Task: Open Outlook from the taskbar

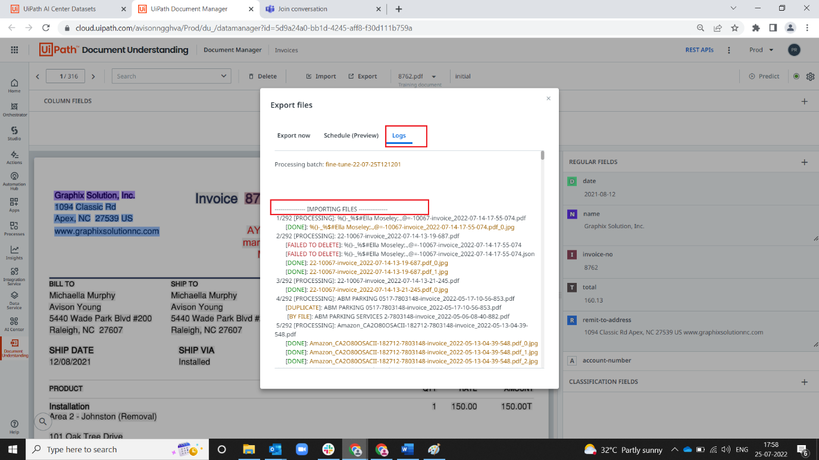Action: tap(275, 449)
